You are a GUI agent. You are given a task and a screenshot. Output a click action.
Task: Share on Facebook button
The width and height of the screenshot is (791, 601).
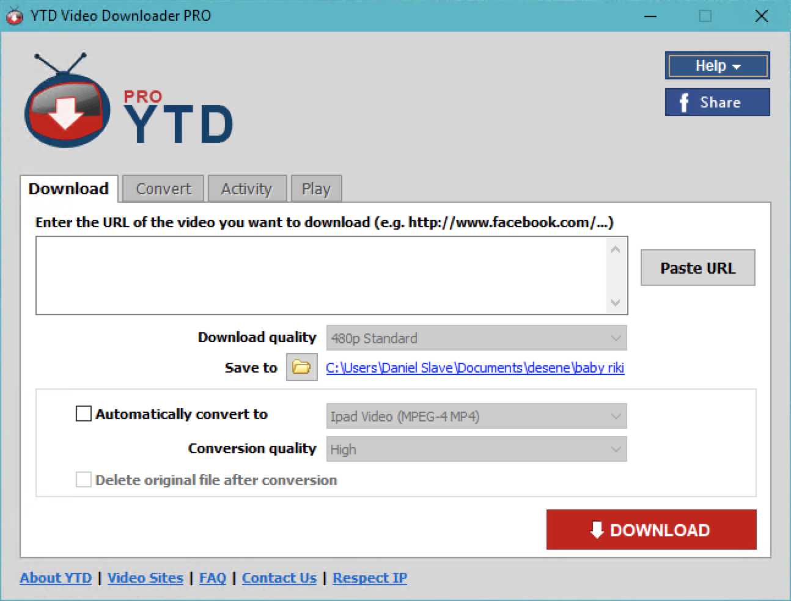pos(717,102)
